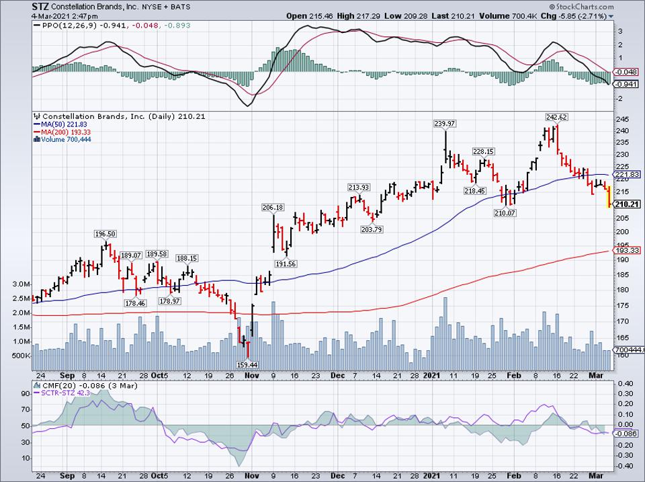Open the dropdown arrow after Chg percentage

611,14
